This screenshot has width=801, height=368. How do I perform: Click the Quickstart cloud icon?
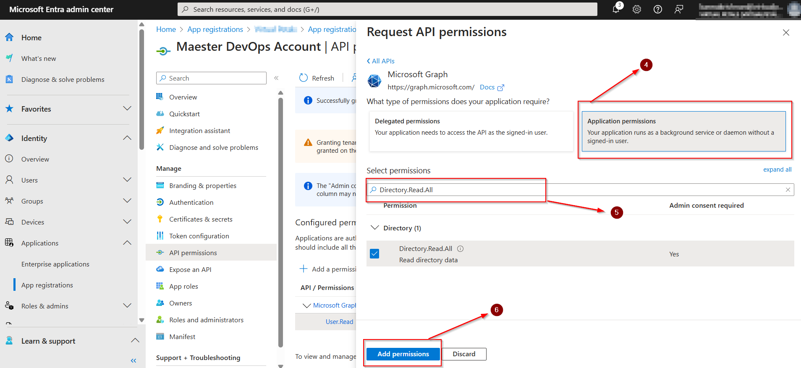click(x=160, y=114)
